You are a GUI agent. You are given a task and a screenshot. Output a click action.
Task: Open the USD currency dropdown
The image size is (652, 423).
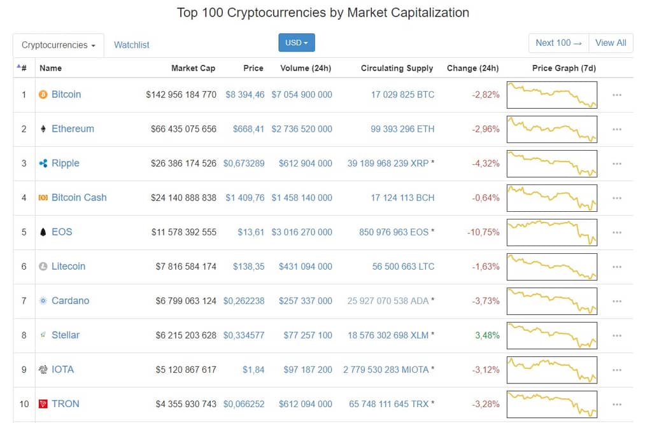click(297, 43)
